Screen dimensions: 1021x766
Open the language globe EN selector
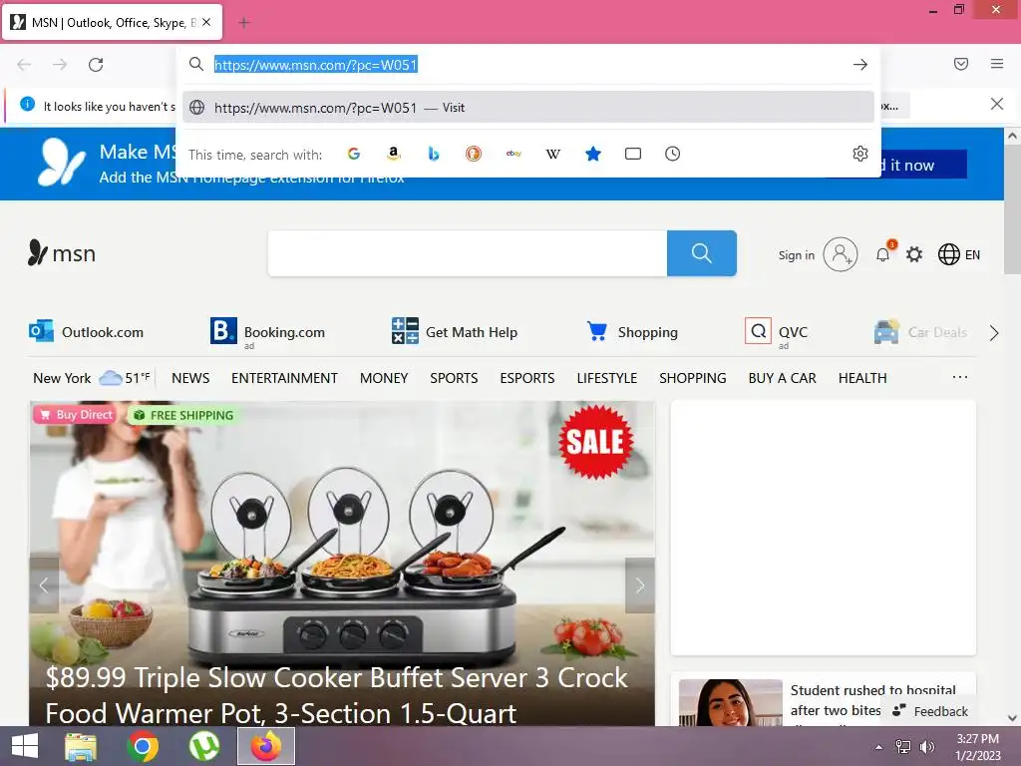958,254
